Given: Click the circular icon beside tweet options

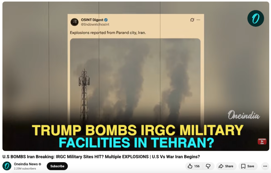Looking at the screenshot, I should pyautogui.click(x=192, y=20).
